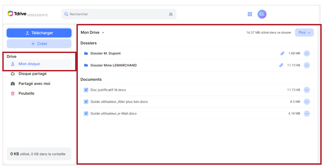
Task: Open the share link icon for Dossier M. Dupont
Action: [x=282, y=53]
